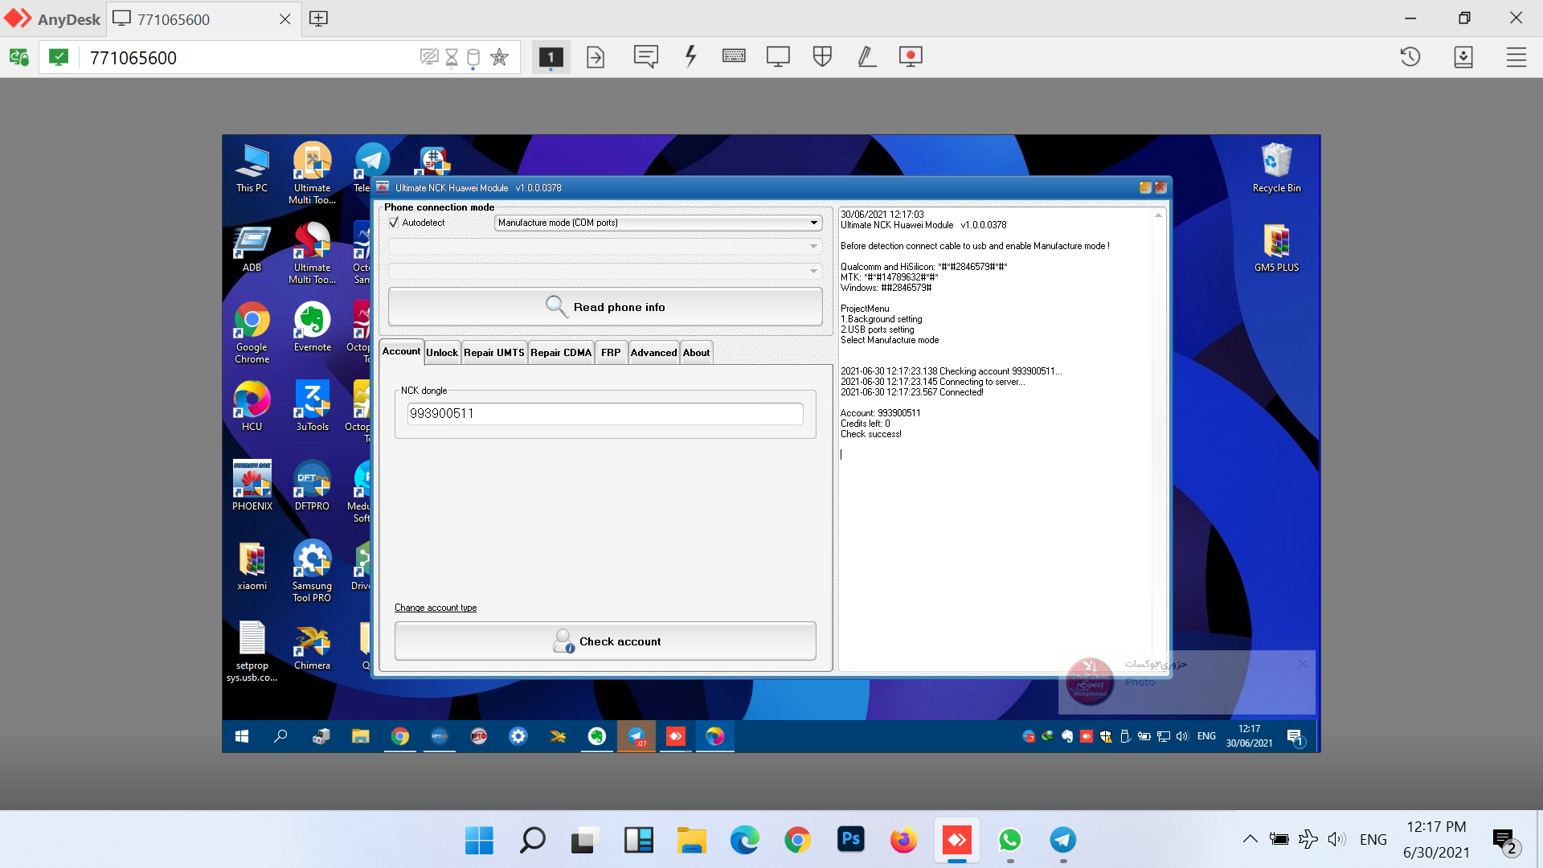Open xiaomi archive desktop icon
Viewport: 1543px width, 868px height.
[252, 566]
